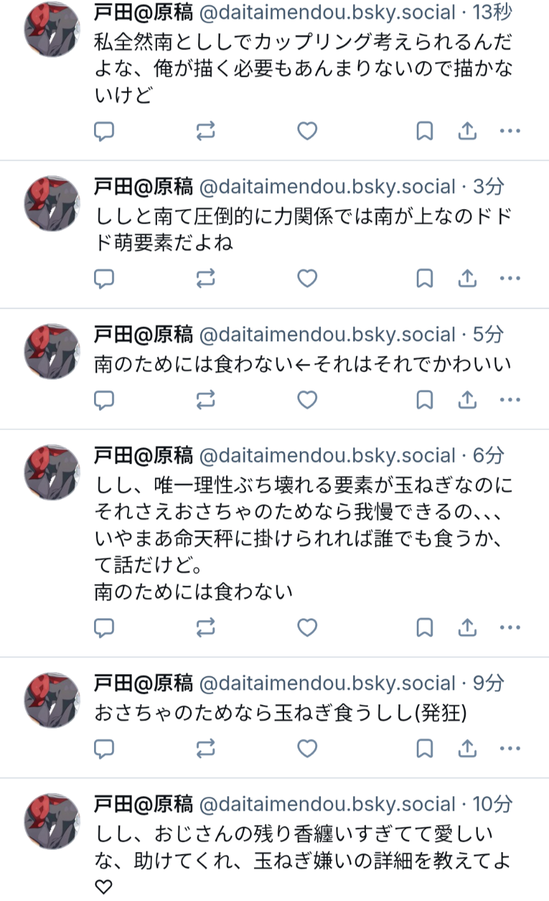Bookmark the post おさちゃのためなら玉ねぎ食うしし
This screenshot has width=549, height=901.
[424, 749]
